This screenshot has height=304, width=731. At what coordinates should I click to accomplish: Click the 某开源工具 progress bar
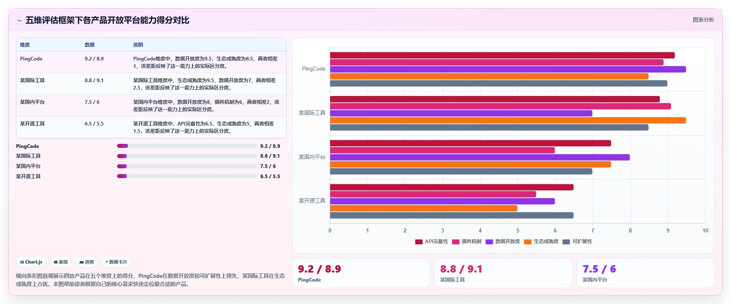187,176
